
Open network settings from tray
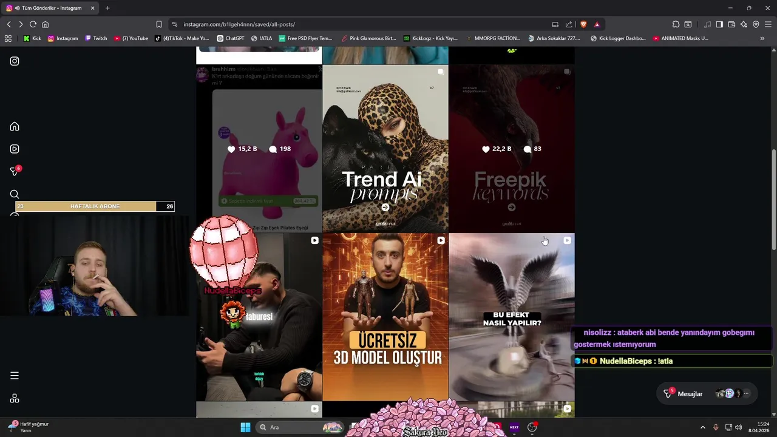coord(728,427)
